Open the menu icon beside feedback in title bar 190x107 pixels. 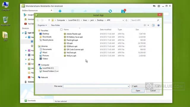pos(159,6)
